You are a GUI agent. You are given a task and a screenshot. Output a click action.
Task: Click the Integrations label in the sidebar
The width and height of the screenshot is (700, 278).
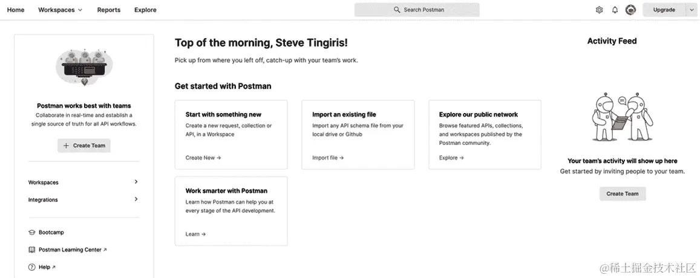43,200
